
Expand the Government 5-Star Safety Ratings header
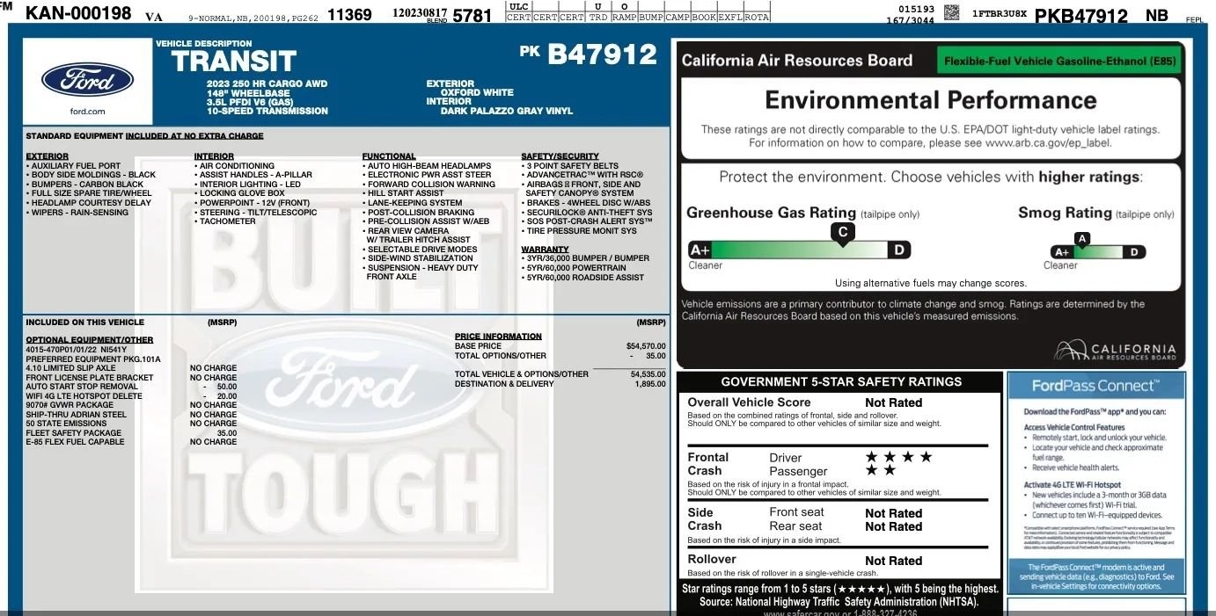click(840, 380)
